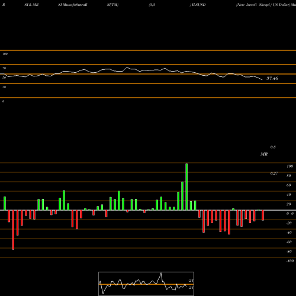The image size is (296, 296).
Task: Click the 0.5 value above MR label
Action: click(273, 147)
